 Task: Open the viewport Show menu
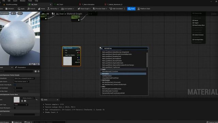(x=20, y=13)
